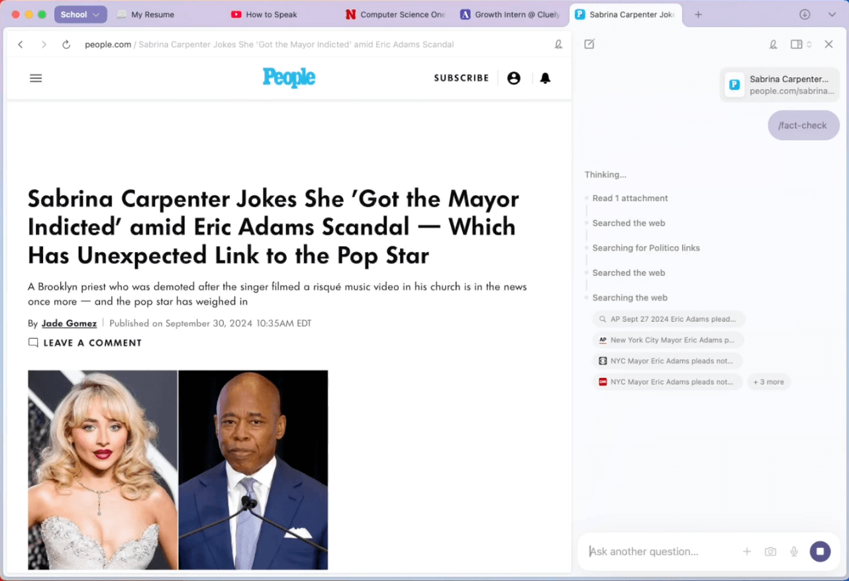Click the People account profile icon
This screenshot has height=581, width=849.
tap(513, 78)
